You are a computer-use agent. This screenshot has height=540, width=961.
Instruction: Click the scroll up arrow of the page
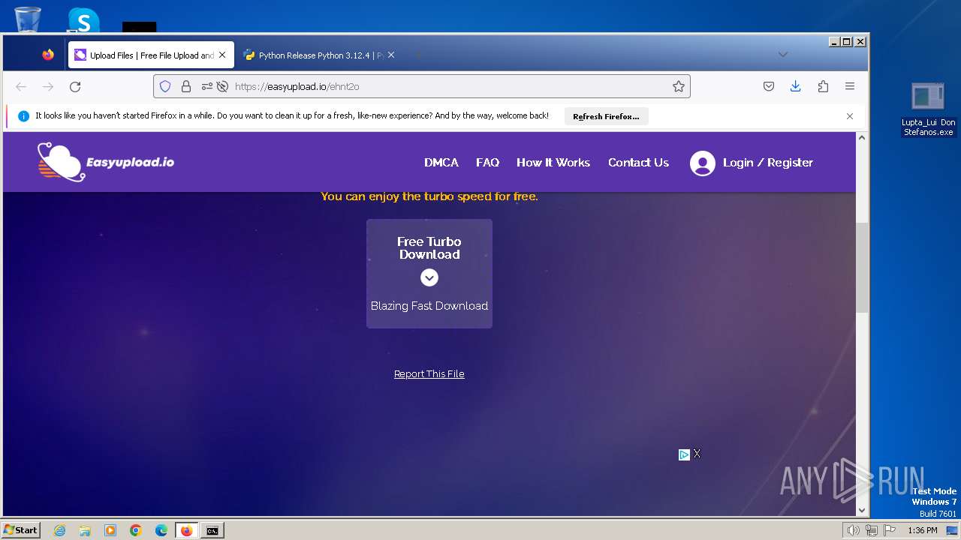pyautogui.click(x=862, y=138)
